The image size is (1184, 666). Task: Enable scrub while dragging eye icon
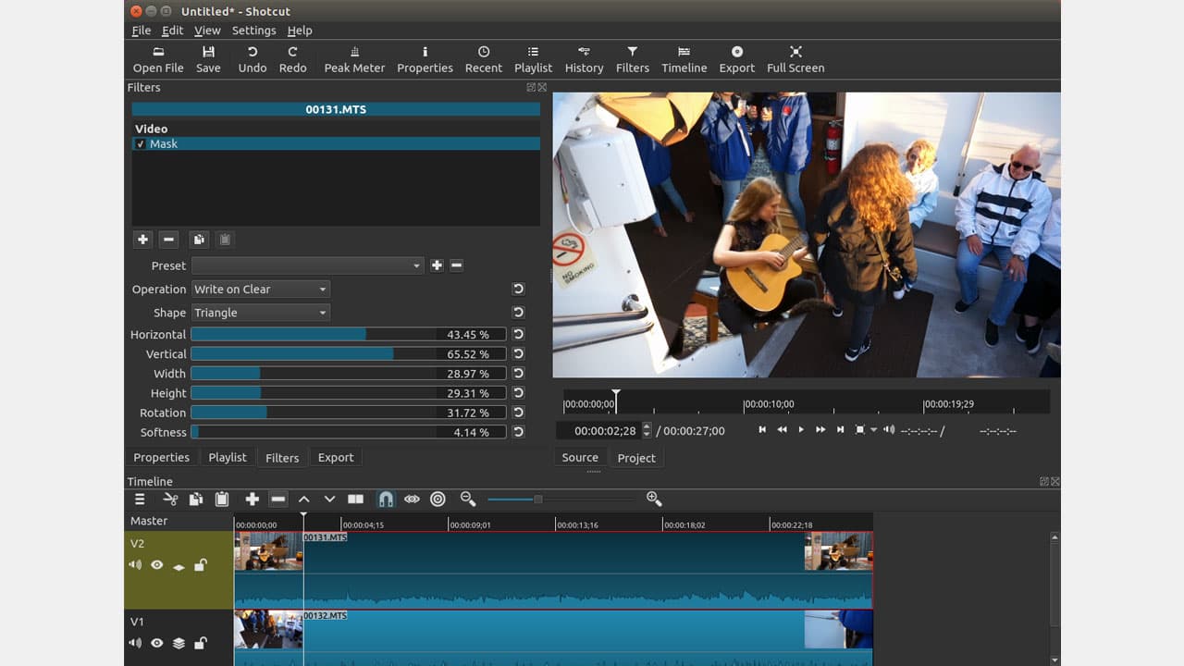tap(412, 499)
